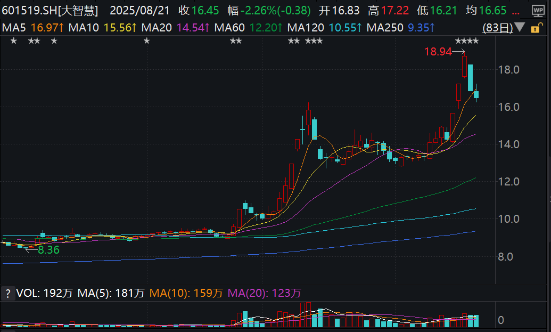Toggle the yellow unlock padlock icon
The height and width of the screenshot is (332, 551).
point(536,27)
